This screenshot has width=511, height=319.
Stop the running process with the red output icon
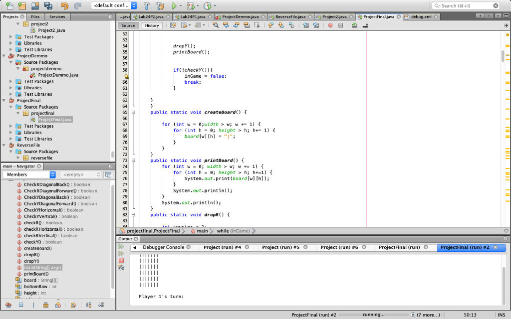[x=121, y=260]
